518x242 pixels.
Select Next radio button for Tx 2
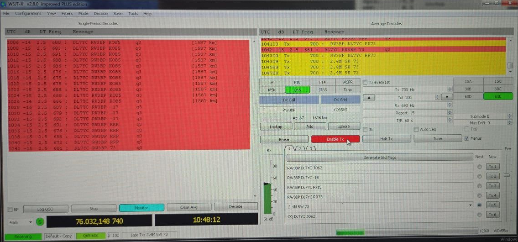coord(479,177)
